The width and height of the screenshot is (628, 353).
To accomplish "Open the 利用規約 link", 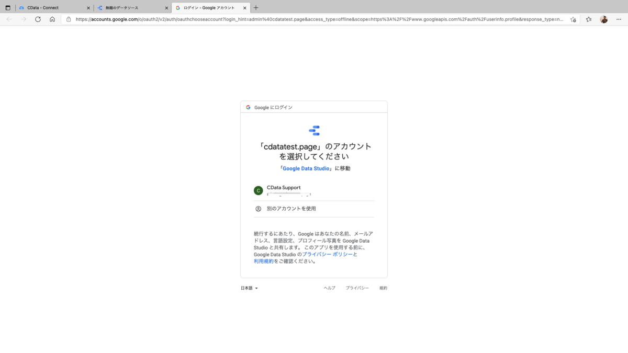I will (264, 261).
